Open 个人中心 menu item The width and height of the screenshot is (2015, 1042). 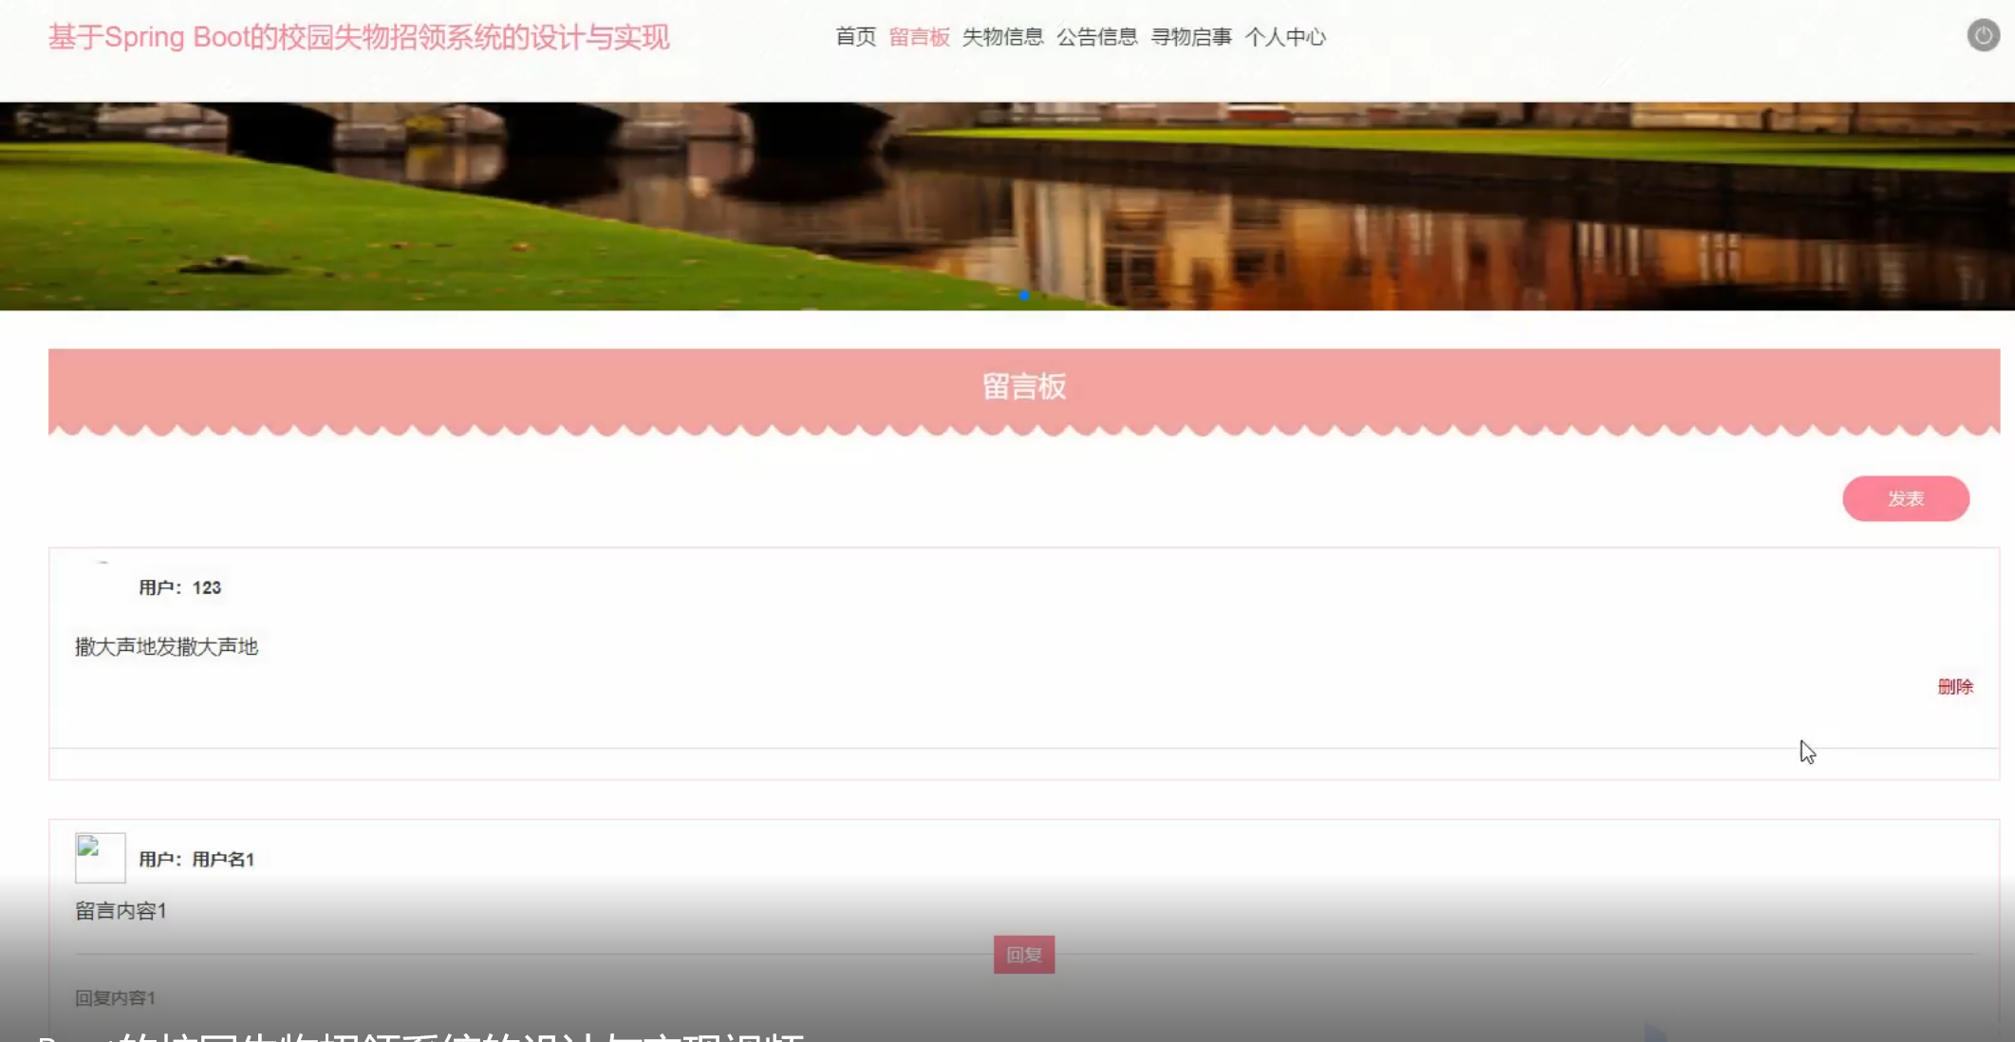(x=1284, y=37)
